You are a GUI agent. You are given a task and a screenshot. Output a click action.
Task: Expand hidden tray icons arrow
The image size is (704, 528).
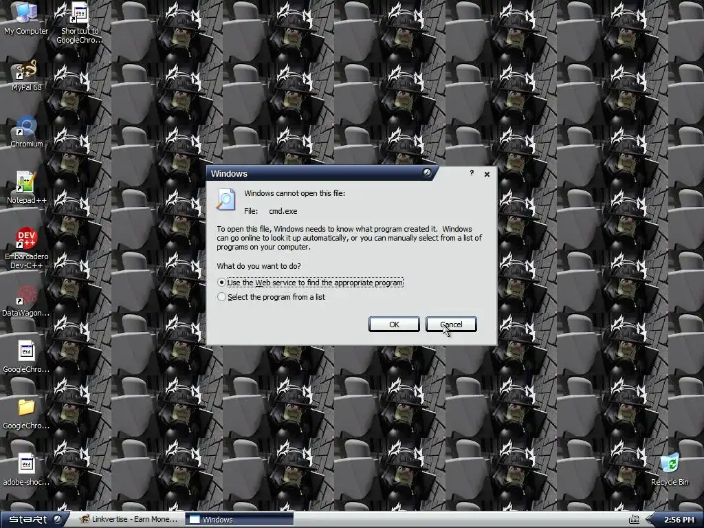tap(649, 520)
